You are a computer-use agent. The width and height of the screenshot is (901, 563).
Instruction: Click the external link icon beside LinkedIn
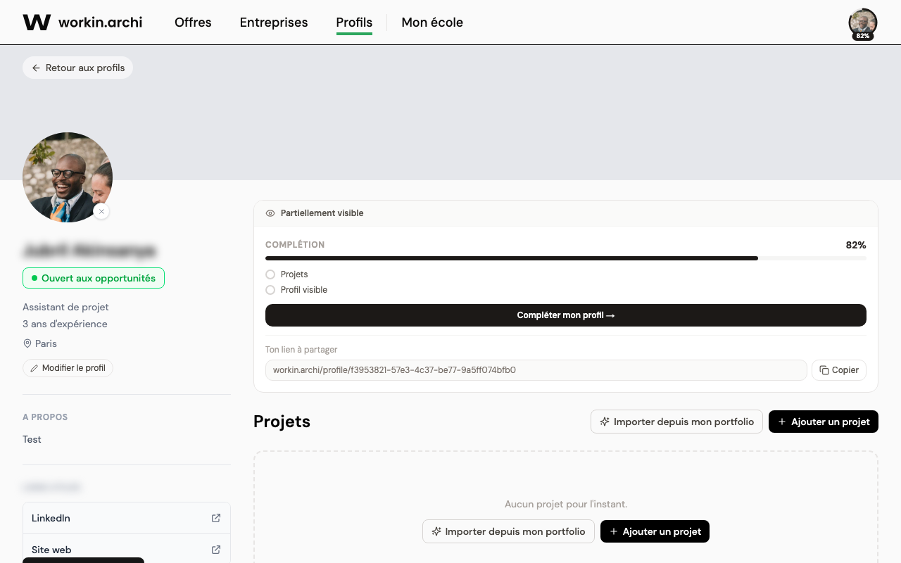coord(216,518)
